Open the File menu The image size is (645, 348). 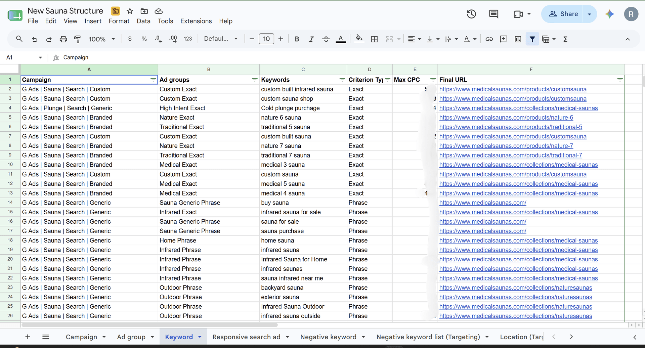(33, 21)
